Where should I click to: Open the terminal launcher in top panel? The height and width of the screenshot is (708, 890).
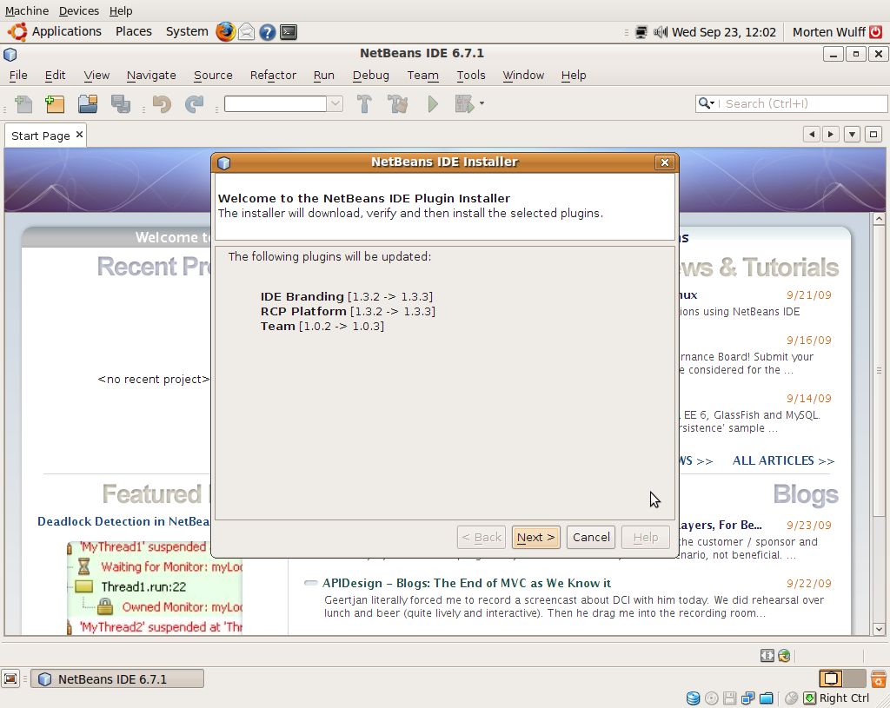pos(289,32)
